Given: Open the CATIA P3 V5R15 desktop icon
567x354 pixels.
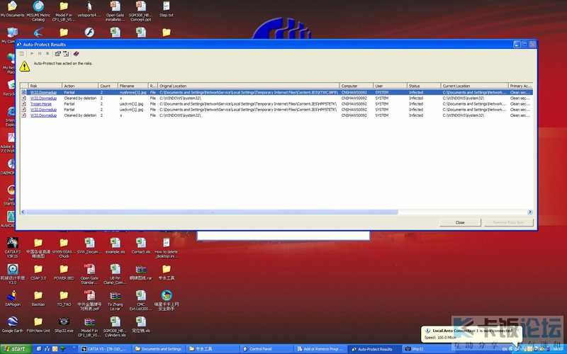Looking at the screenshot, I should 12,244.
